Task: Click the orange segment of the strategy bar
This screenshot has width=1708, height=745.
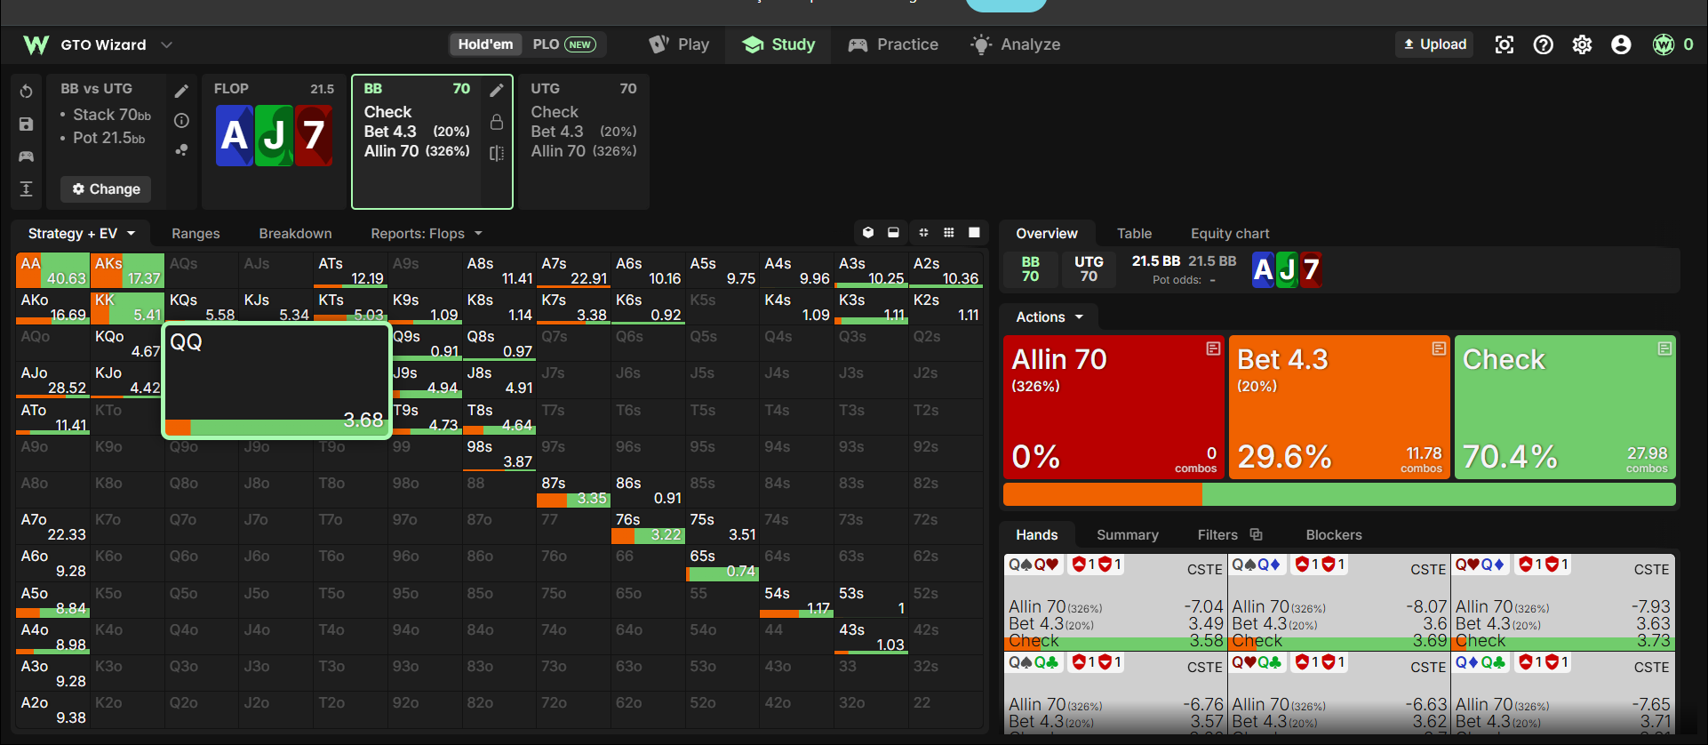Action: [1103, 494]
